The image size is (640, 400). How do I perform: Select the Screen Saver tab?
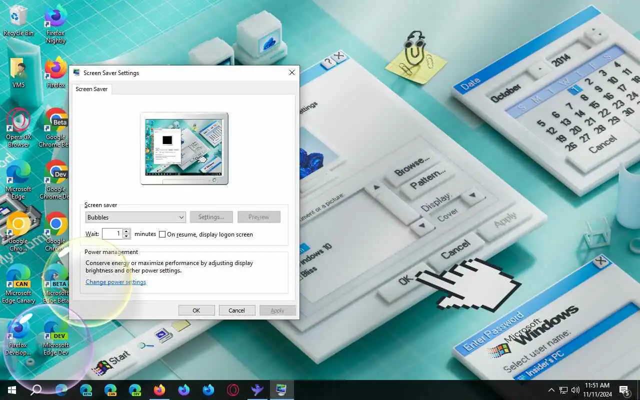coord(91,89)
